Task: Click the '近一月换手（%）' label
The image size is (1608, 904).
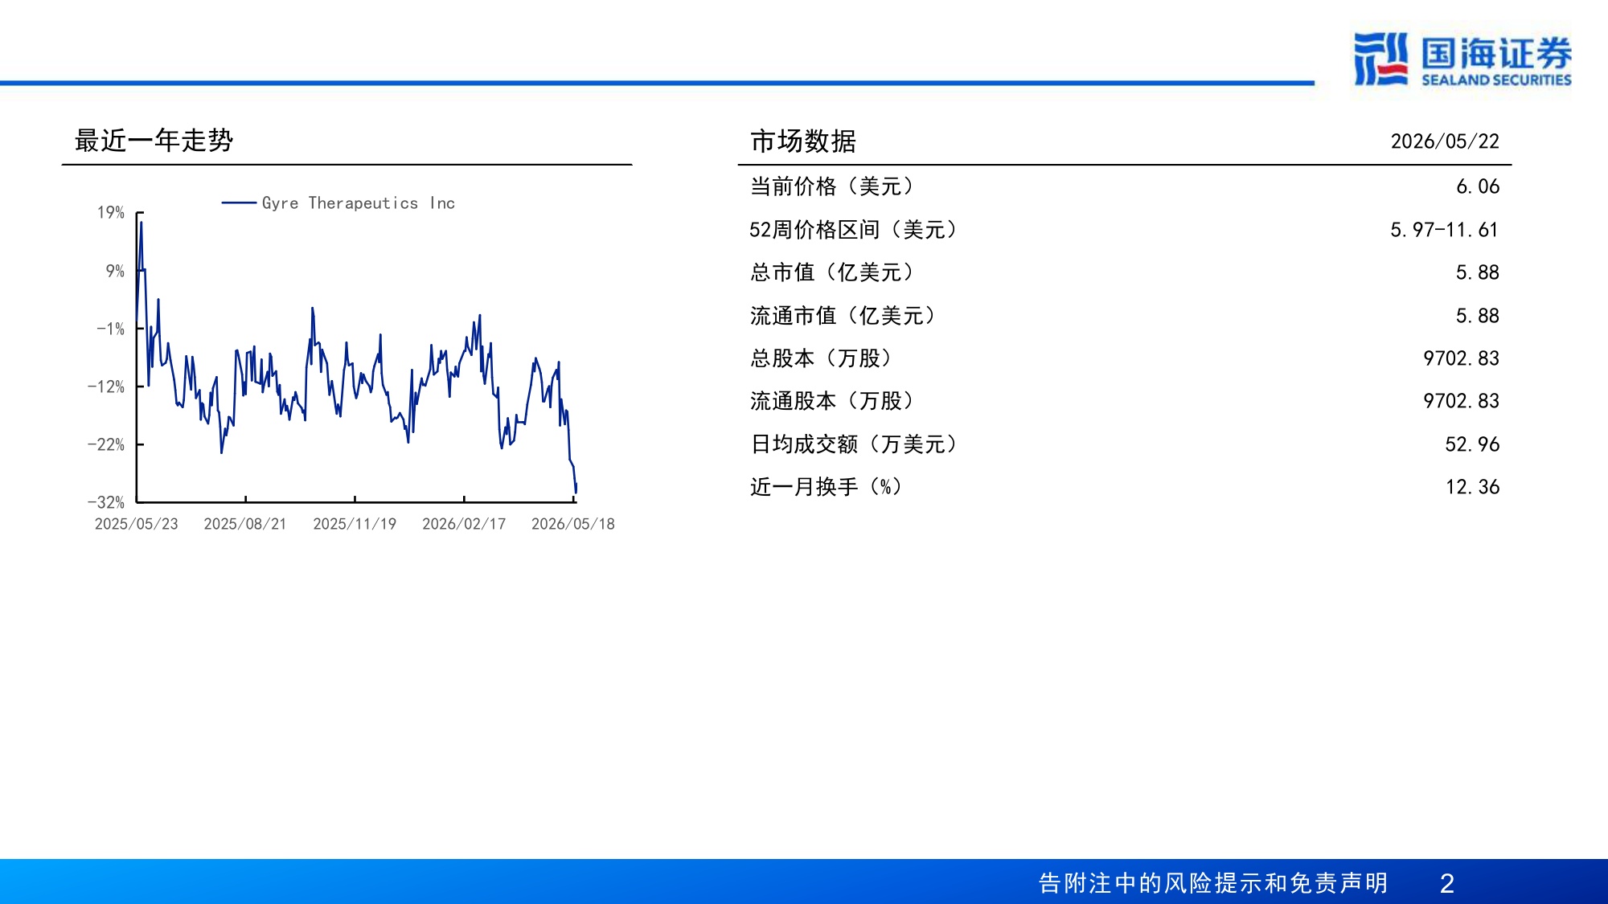Action: click(x=827, y=487)
